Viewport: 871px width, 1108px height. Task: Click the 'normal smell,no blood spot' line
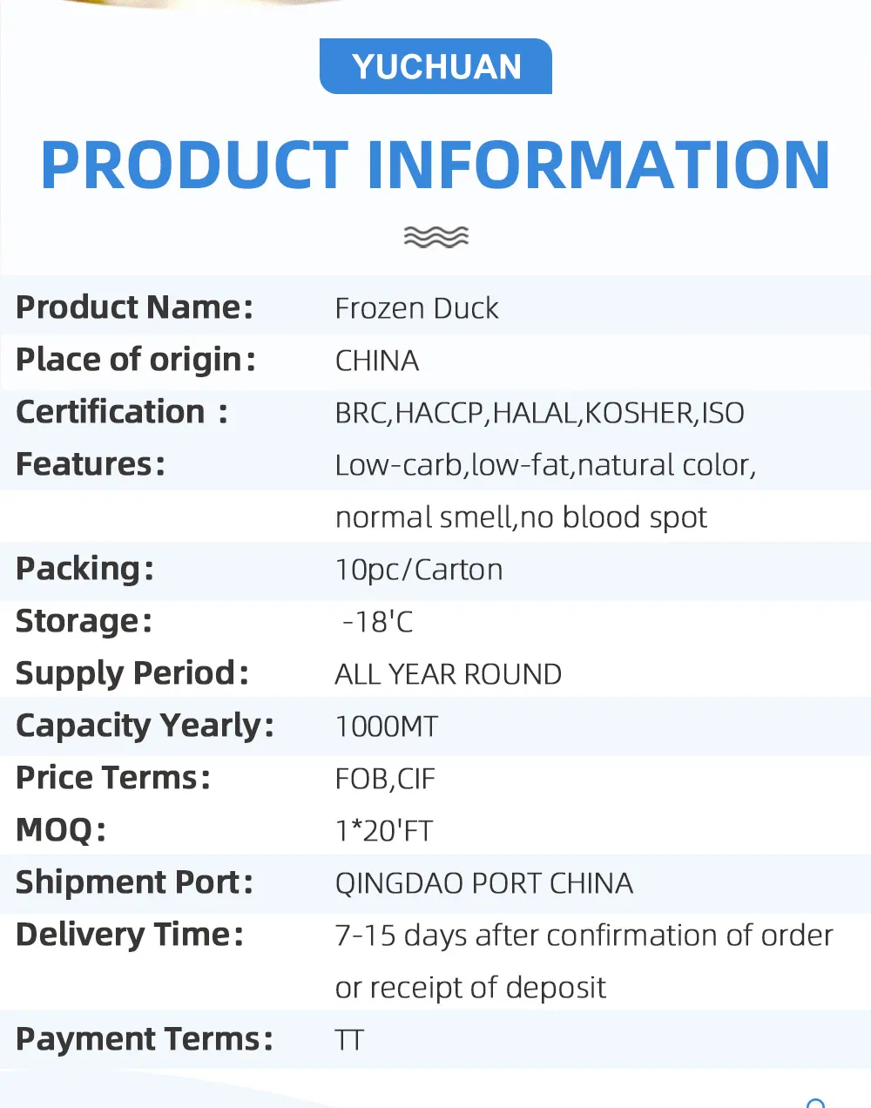[x=521, y=517]
